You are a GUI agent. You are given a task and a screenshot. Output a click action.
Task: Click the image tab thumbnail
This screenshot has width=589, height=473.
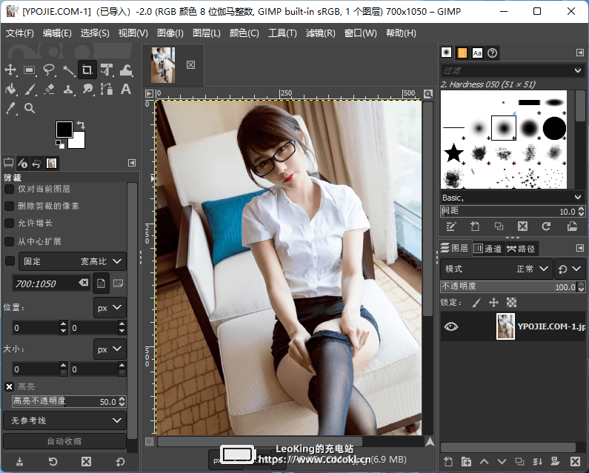(163, 65)
